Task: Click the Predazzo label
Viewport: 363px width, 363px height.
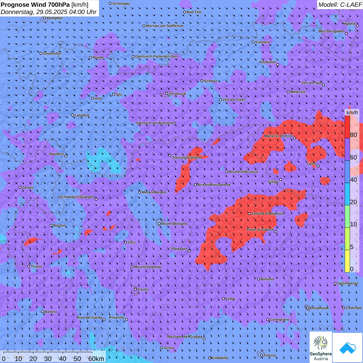Action: [179, 249]
